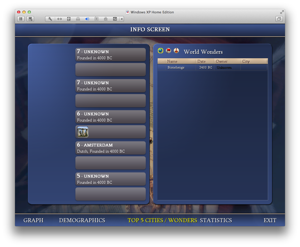Screen dimensions: 300x247
Task: Click the CD/DVD drive icon
Action: (78, 19)
